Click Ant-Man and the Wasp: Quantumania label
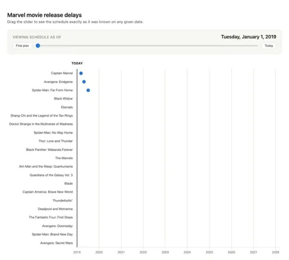289x260 pixels. tap(46, 167)
